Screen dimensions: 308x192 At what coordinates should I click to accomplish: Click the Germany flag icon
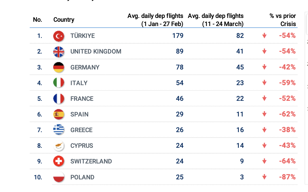tap(59, 67)
